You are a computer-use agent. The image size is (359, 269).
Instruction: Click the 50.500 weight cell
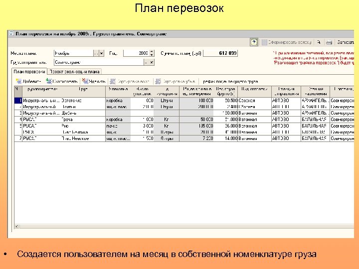(x=226, y=101)
